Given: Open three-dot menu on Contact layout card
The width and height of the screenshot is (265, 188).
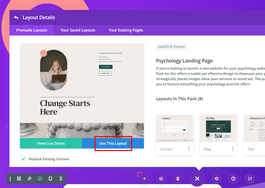Looking at the screenshot, I should (189, 149).
